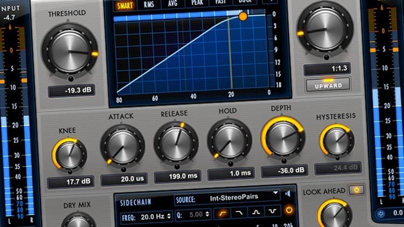Click the Attack knob
This screenshot has height=227, width=404.
point(123,147)
